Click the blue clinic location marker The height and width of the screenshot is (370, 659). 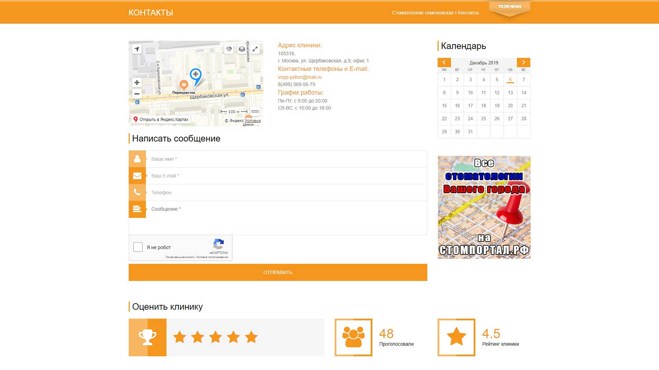[x=196, y=75]
